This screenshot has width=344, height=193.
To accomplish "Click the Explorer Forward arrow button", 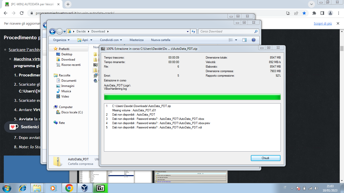I will (x=59, y=31).
